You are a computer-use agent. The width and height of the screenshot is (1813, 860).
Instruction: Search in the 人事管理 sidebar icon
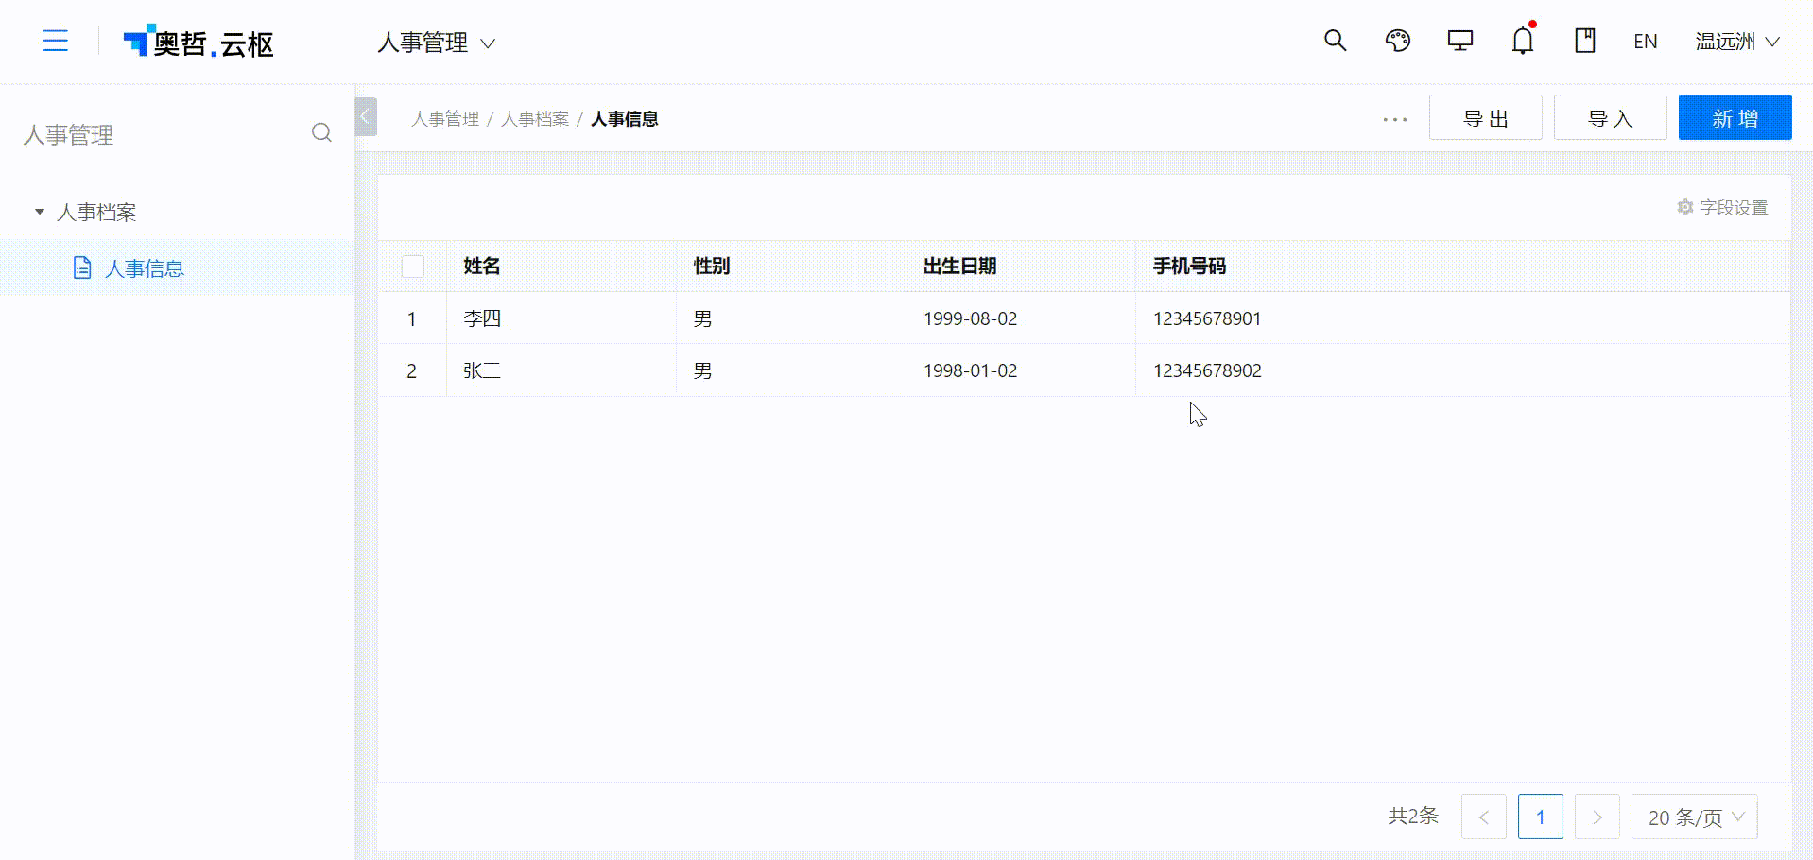[321, 132]
